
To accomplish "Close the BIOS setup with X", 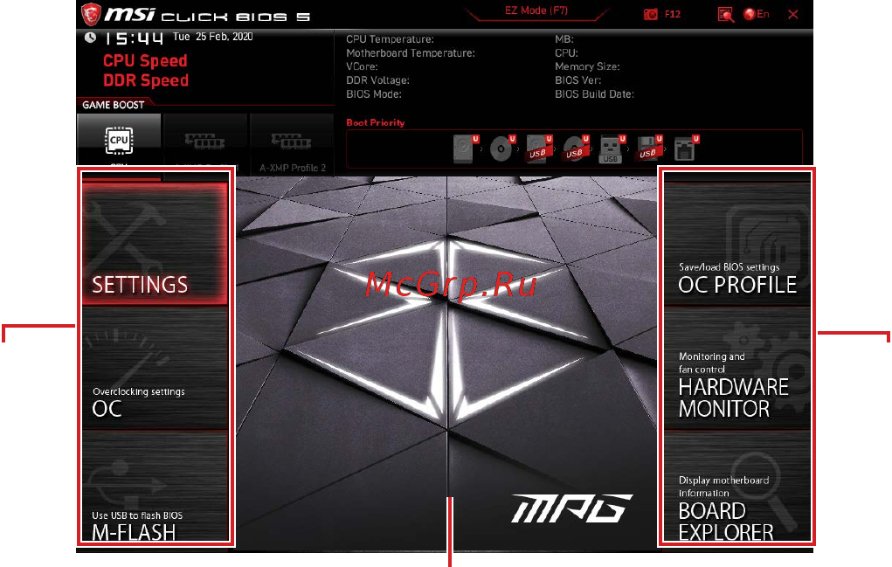I will click(793, 15).
